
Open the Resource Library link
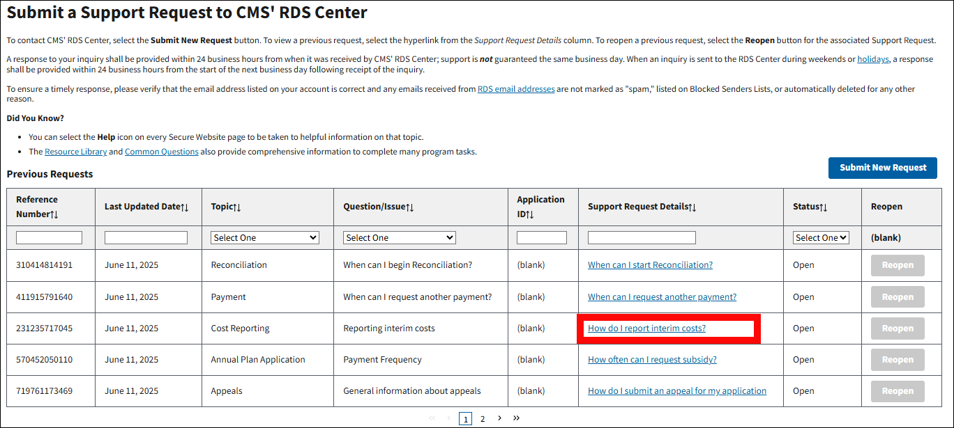(76, 152)
